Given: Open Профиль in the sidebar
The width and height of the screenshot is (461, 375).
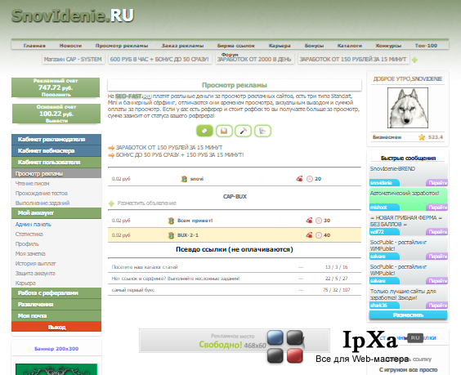Looking at the screenshot, I should [27, 244].
